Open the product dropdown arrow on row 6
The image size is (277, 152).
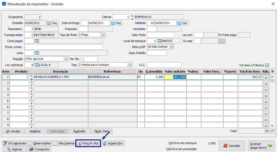click(x=31, y=109)
